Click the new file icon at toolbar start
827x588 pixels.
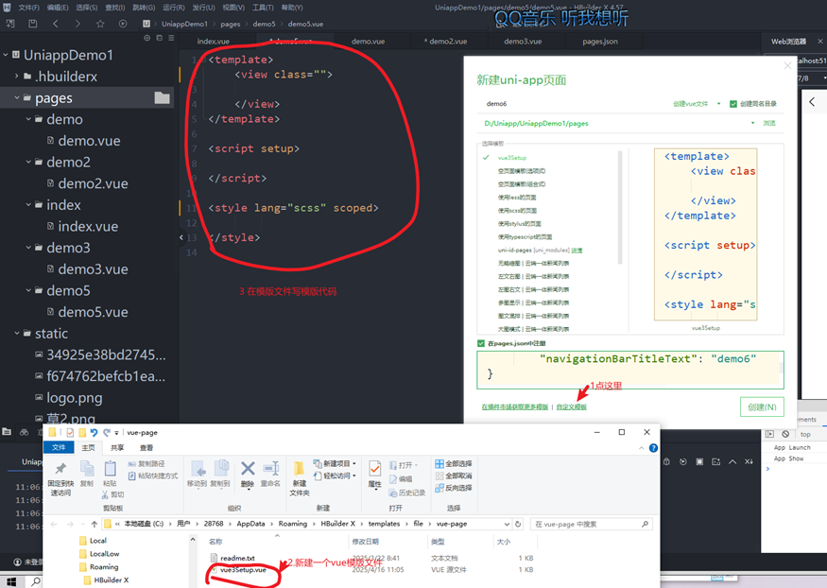tap(10, 24)
